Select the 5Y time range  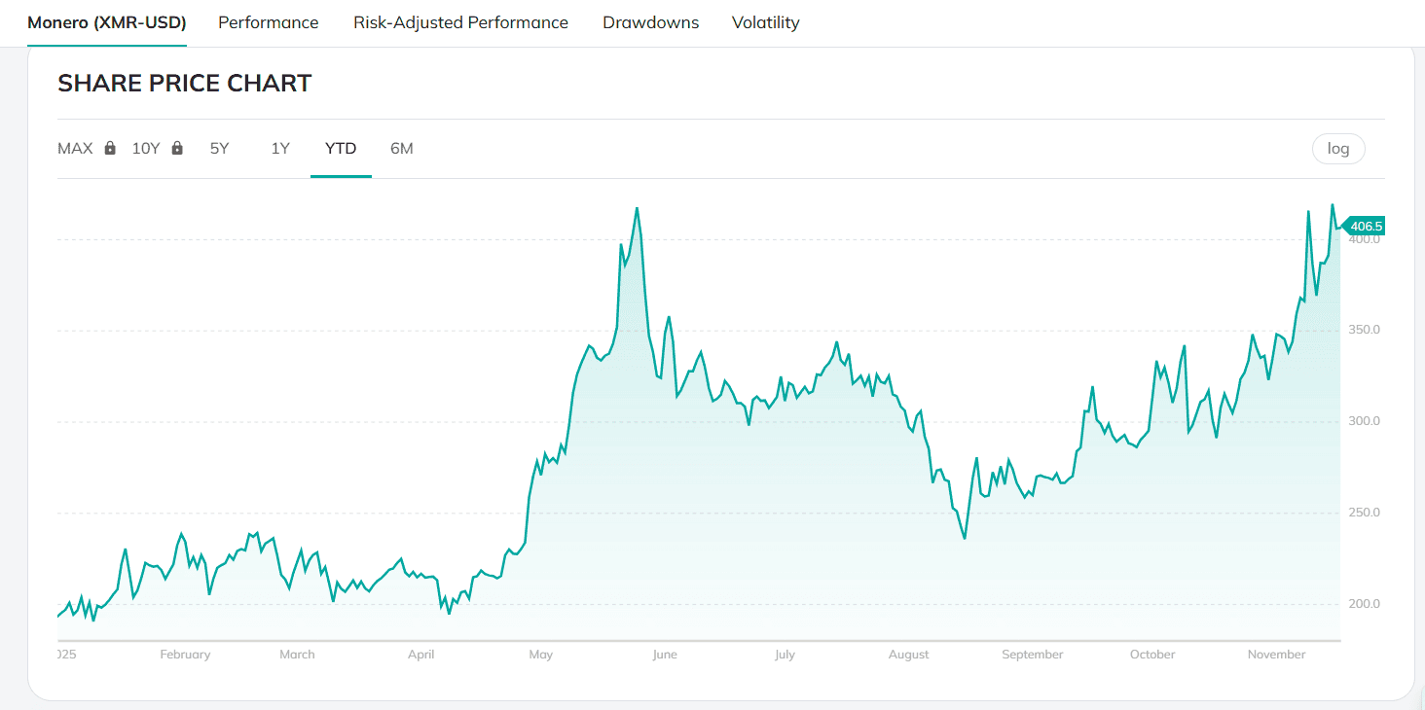point(219,148)
